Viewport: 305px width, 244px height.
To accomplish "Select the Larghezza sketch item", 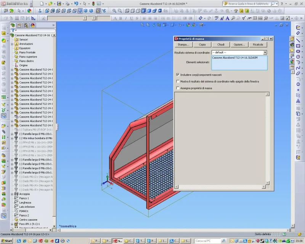I will click(x=25, y=202).
